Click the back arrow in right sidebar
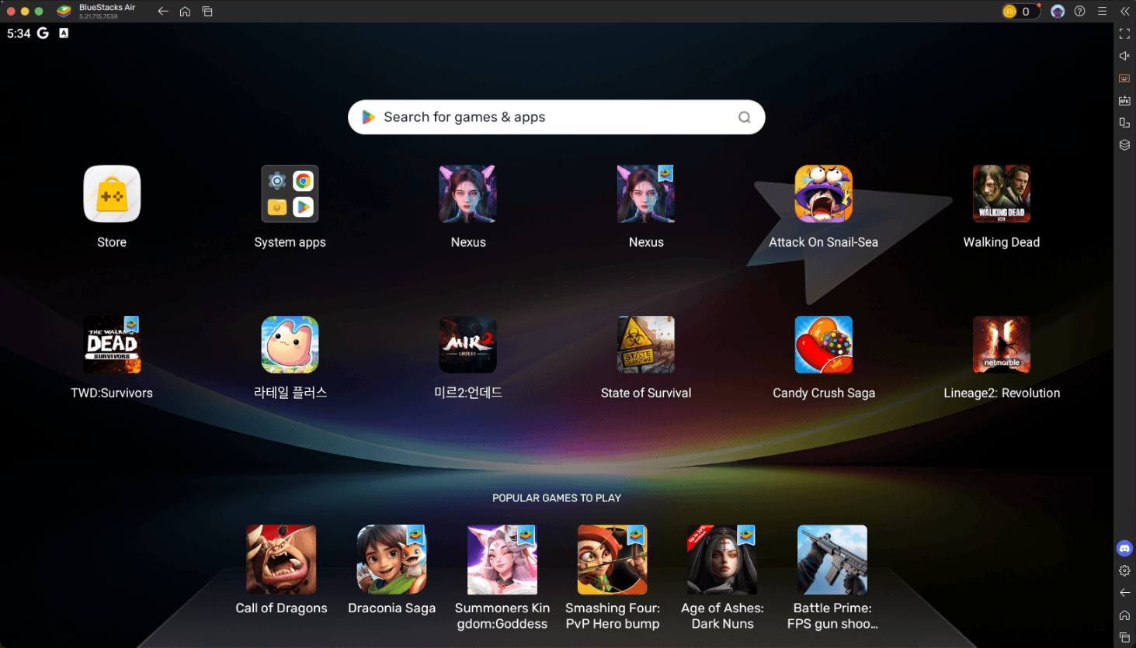 1124,593
